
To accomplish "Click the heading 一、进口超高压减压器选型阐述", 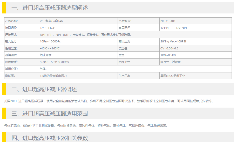I will 50,8.
